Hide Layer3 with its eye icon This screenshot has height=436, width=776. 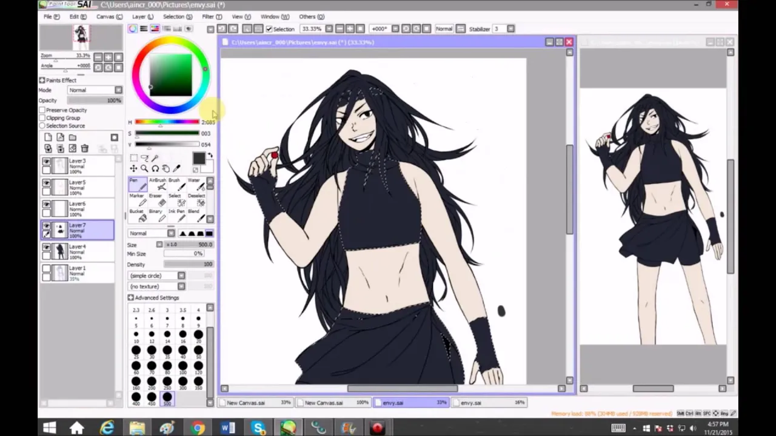(46, 162)
